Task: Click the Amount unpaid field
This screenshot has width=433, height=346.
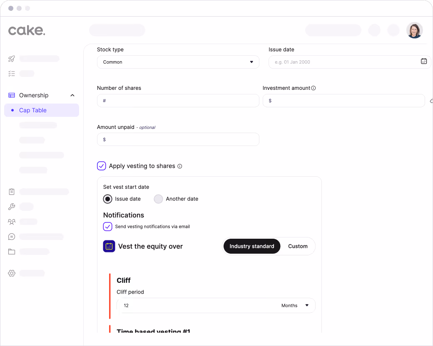Action: tap(178, 139)
